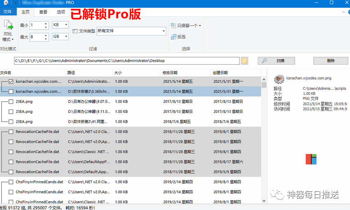350x210 pixels.
Task: Click the 反选 invert selection button label
Action: (x=182, y=37)
